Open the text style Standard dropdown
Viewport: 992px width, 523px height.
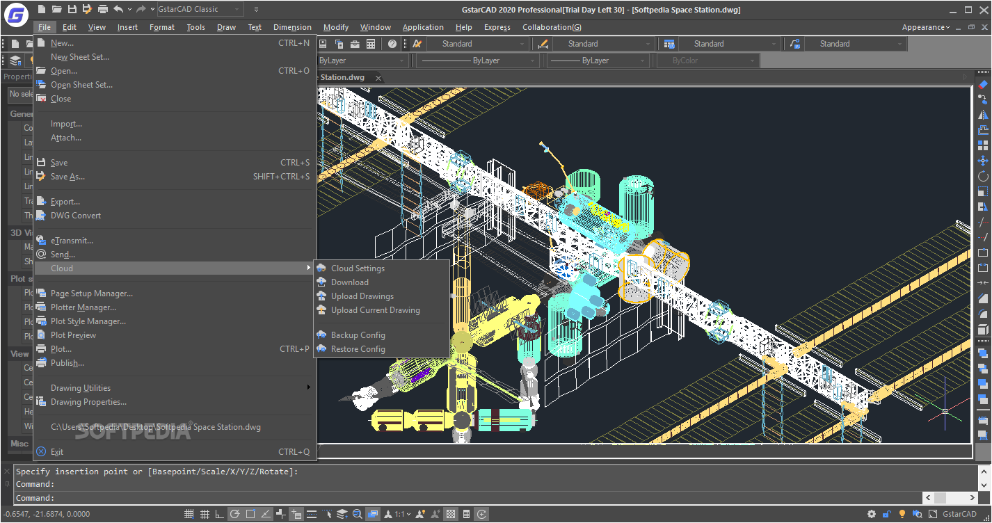(x=479, y=44)
